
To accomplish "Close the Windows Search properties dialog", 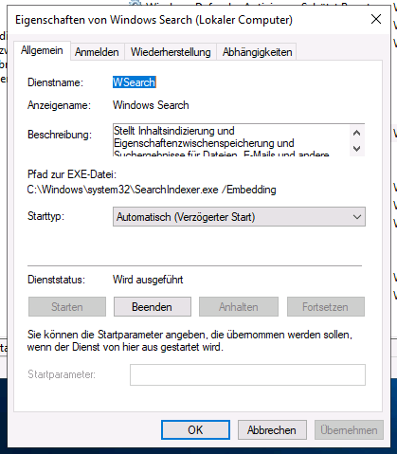I will pyautogui.click(x=376, y=19).
